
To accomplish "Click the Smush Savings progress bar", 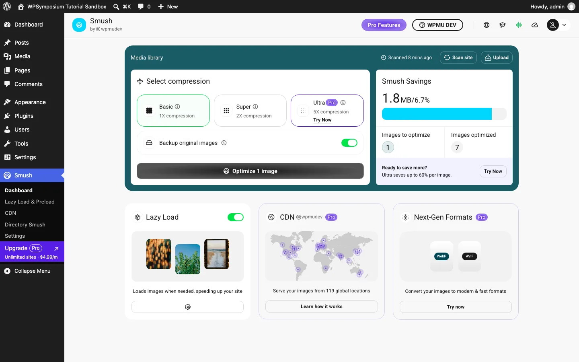I will coord(444,114).
